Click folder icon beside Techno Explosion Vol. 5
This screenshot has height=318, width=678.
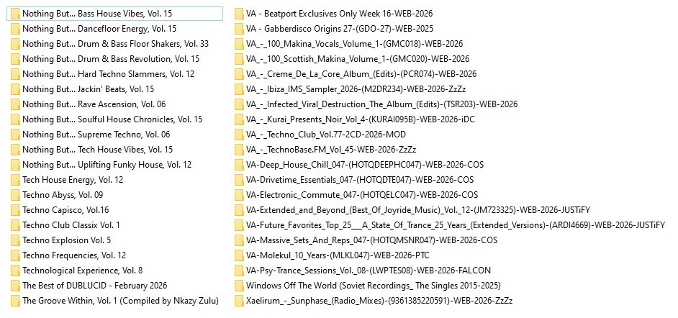point(15,241)
